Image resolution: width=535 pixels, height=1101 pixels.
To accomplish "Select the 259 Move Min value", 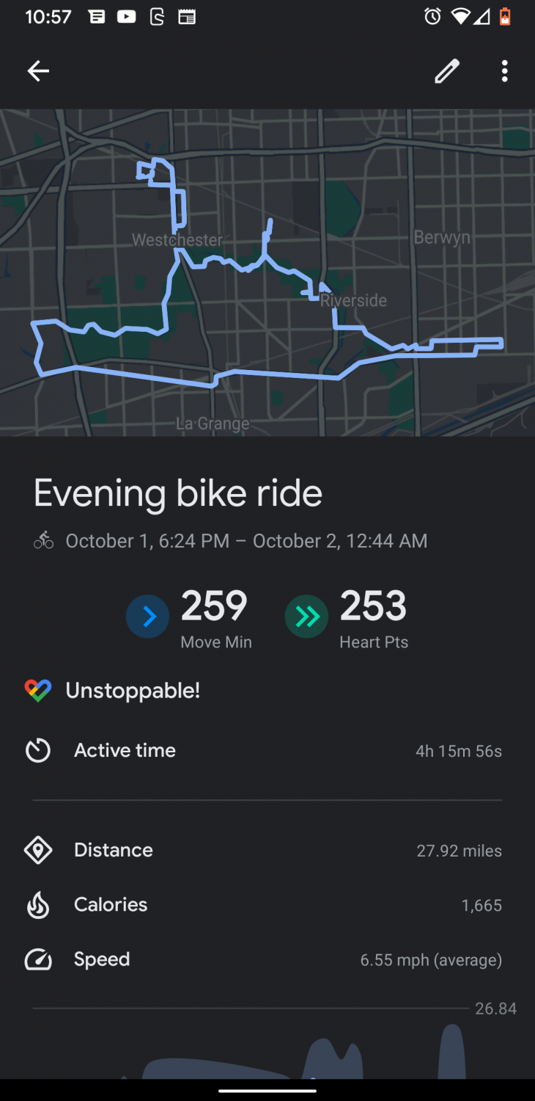I will (x=215, y=606).
